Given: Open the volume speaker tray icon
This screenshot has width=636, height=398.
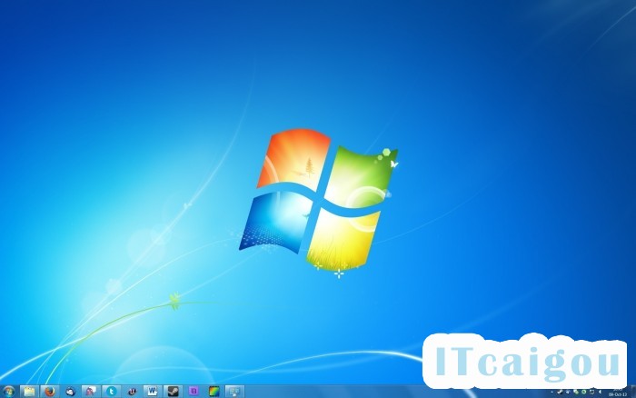Looking at the screenshot, I should coord(600,392).
